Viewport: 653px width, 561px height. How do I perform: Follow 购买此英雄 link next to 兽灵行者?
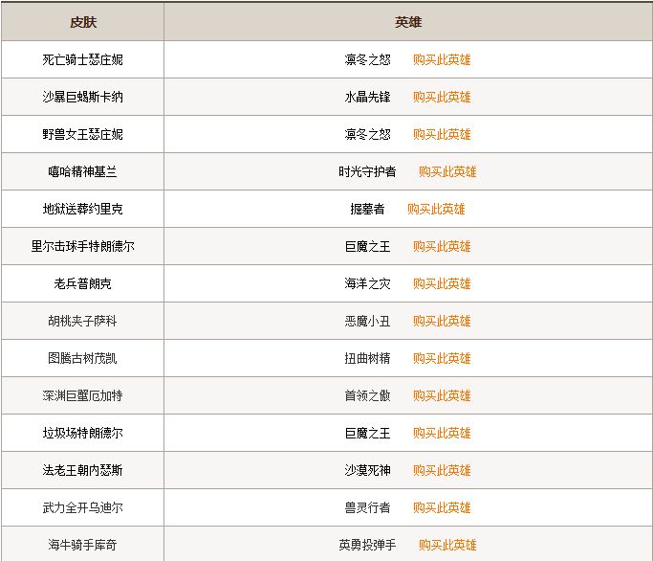(x=442, y=507)
